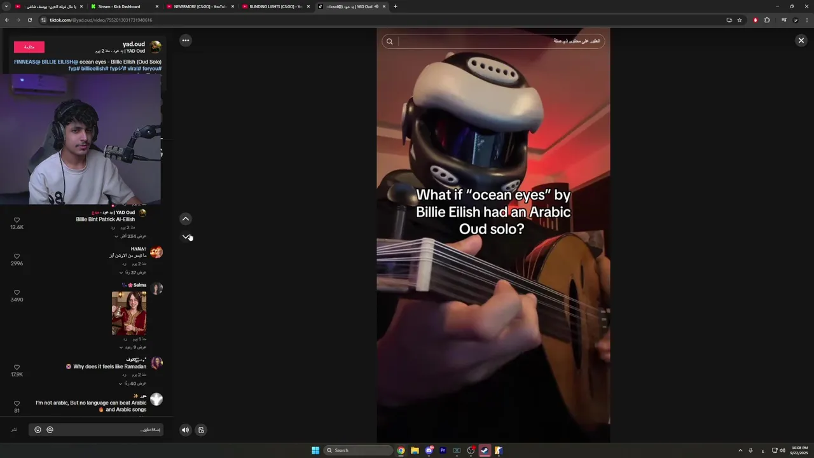The width and height of the screenshot is (814, 458).
Task: Expand 40 replies under Ramadan comment
Action: pyautogui.click(x=133, y=384)
